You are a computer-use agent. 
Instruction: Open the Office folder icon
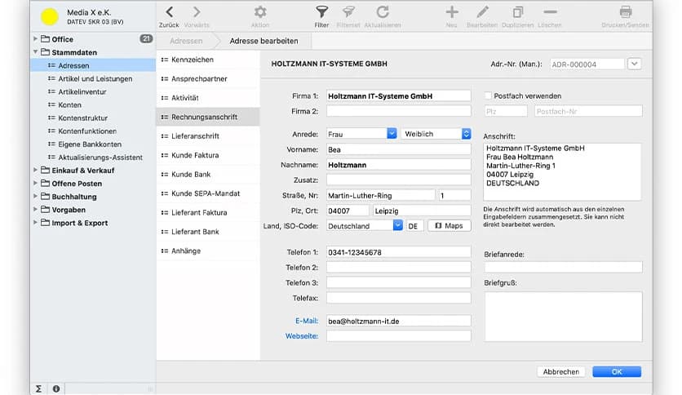pyautogui.click(x=45, y=38)
